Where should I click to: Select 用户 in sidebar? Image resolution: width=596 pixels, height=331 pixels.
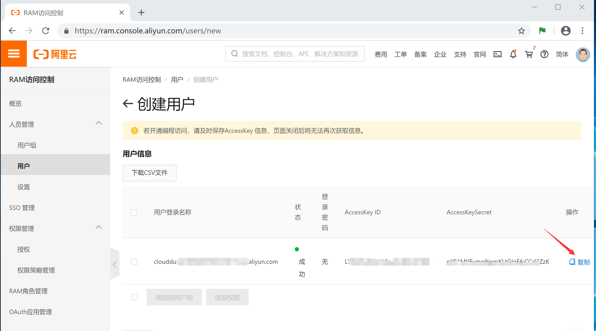point(55,165)
